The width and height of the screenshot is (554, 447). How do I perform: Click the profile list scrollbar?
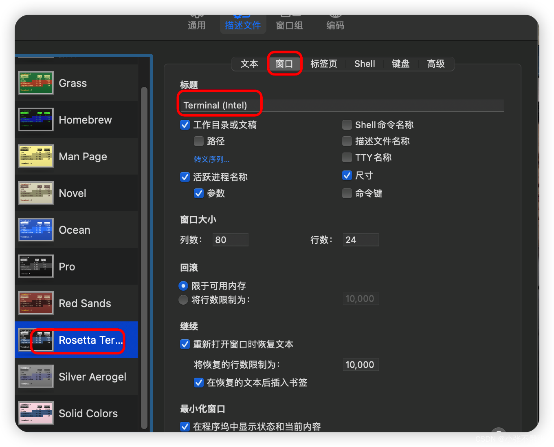click(x=144, y=258)
